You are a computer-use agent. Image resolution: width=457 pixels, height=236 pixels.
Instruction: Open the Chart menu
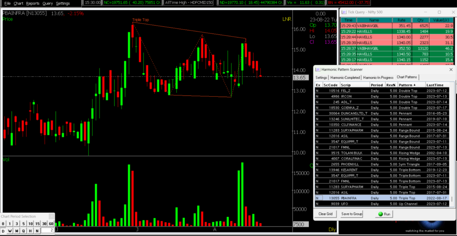pos(18,4)
